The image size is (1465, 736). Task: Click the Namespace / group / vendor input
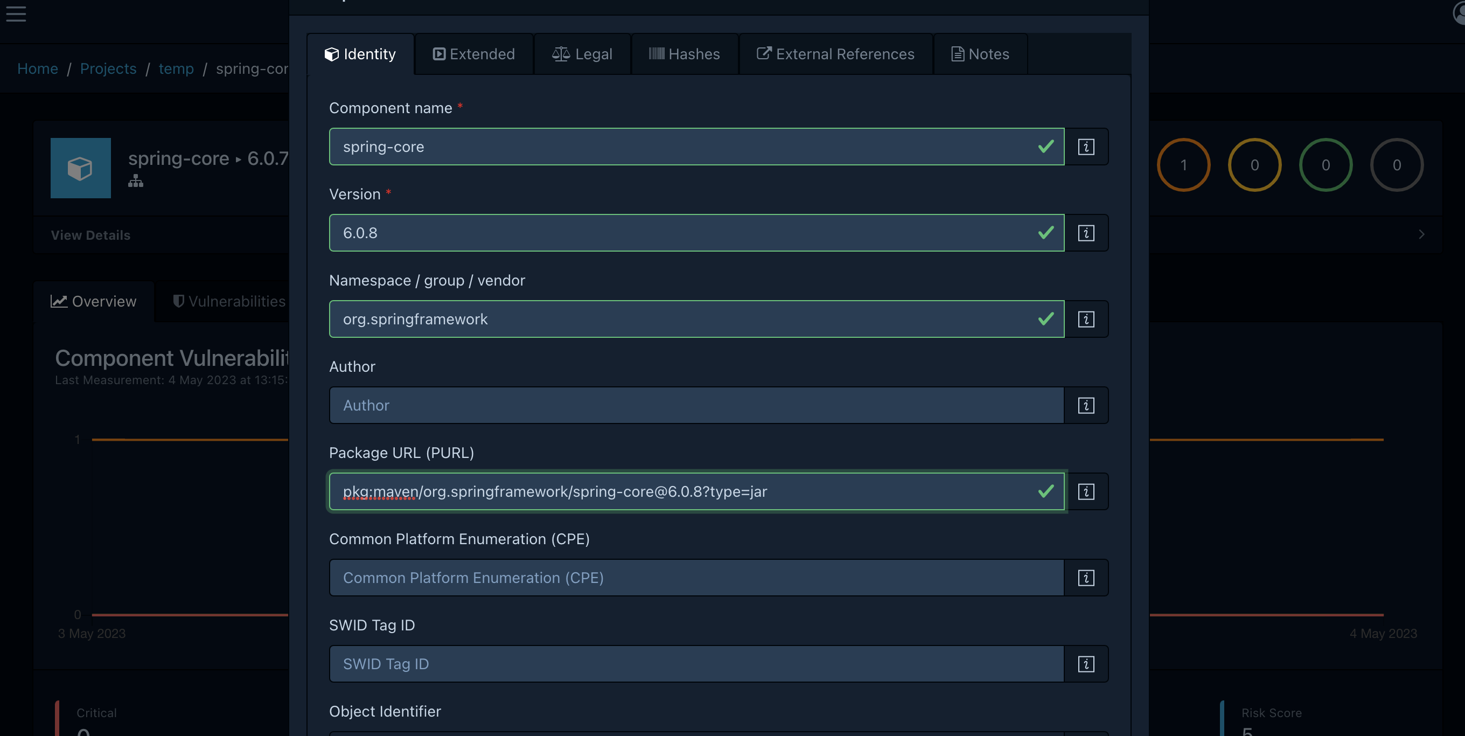click(696, 319)
